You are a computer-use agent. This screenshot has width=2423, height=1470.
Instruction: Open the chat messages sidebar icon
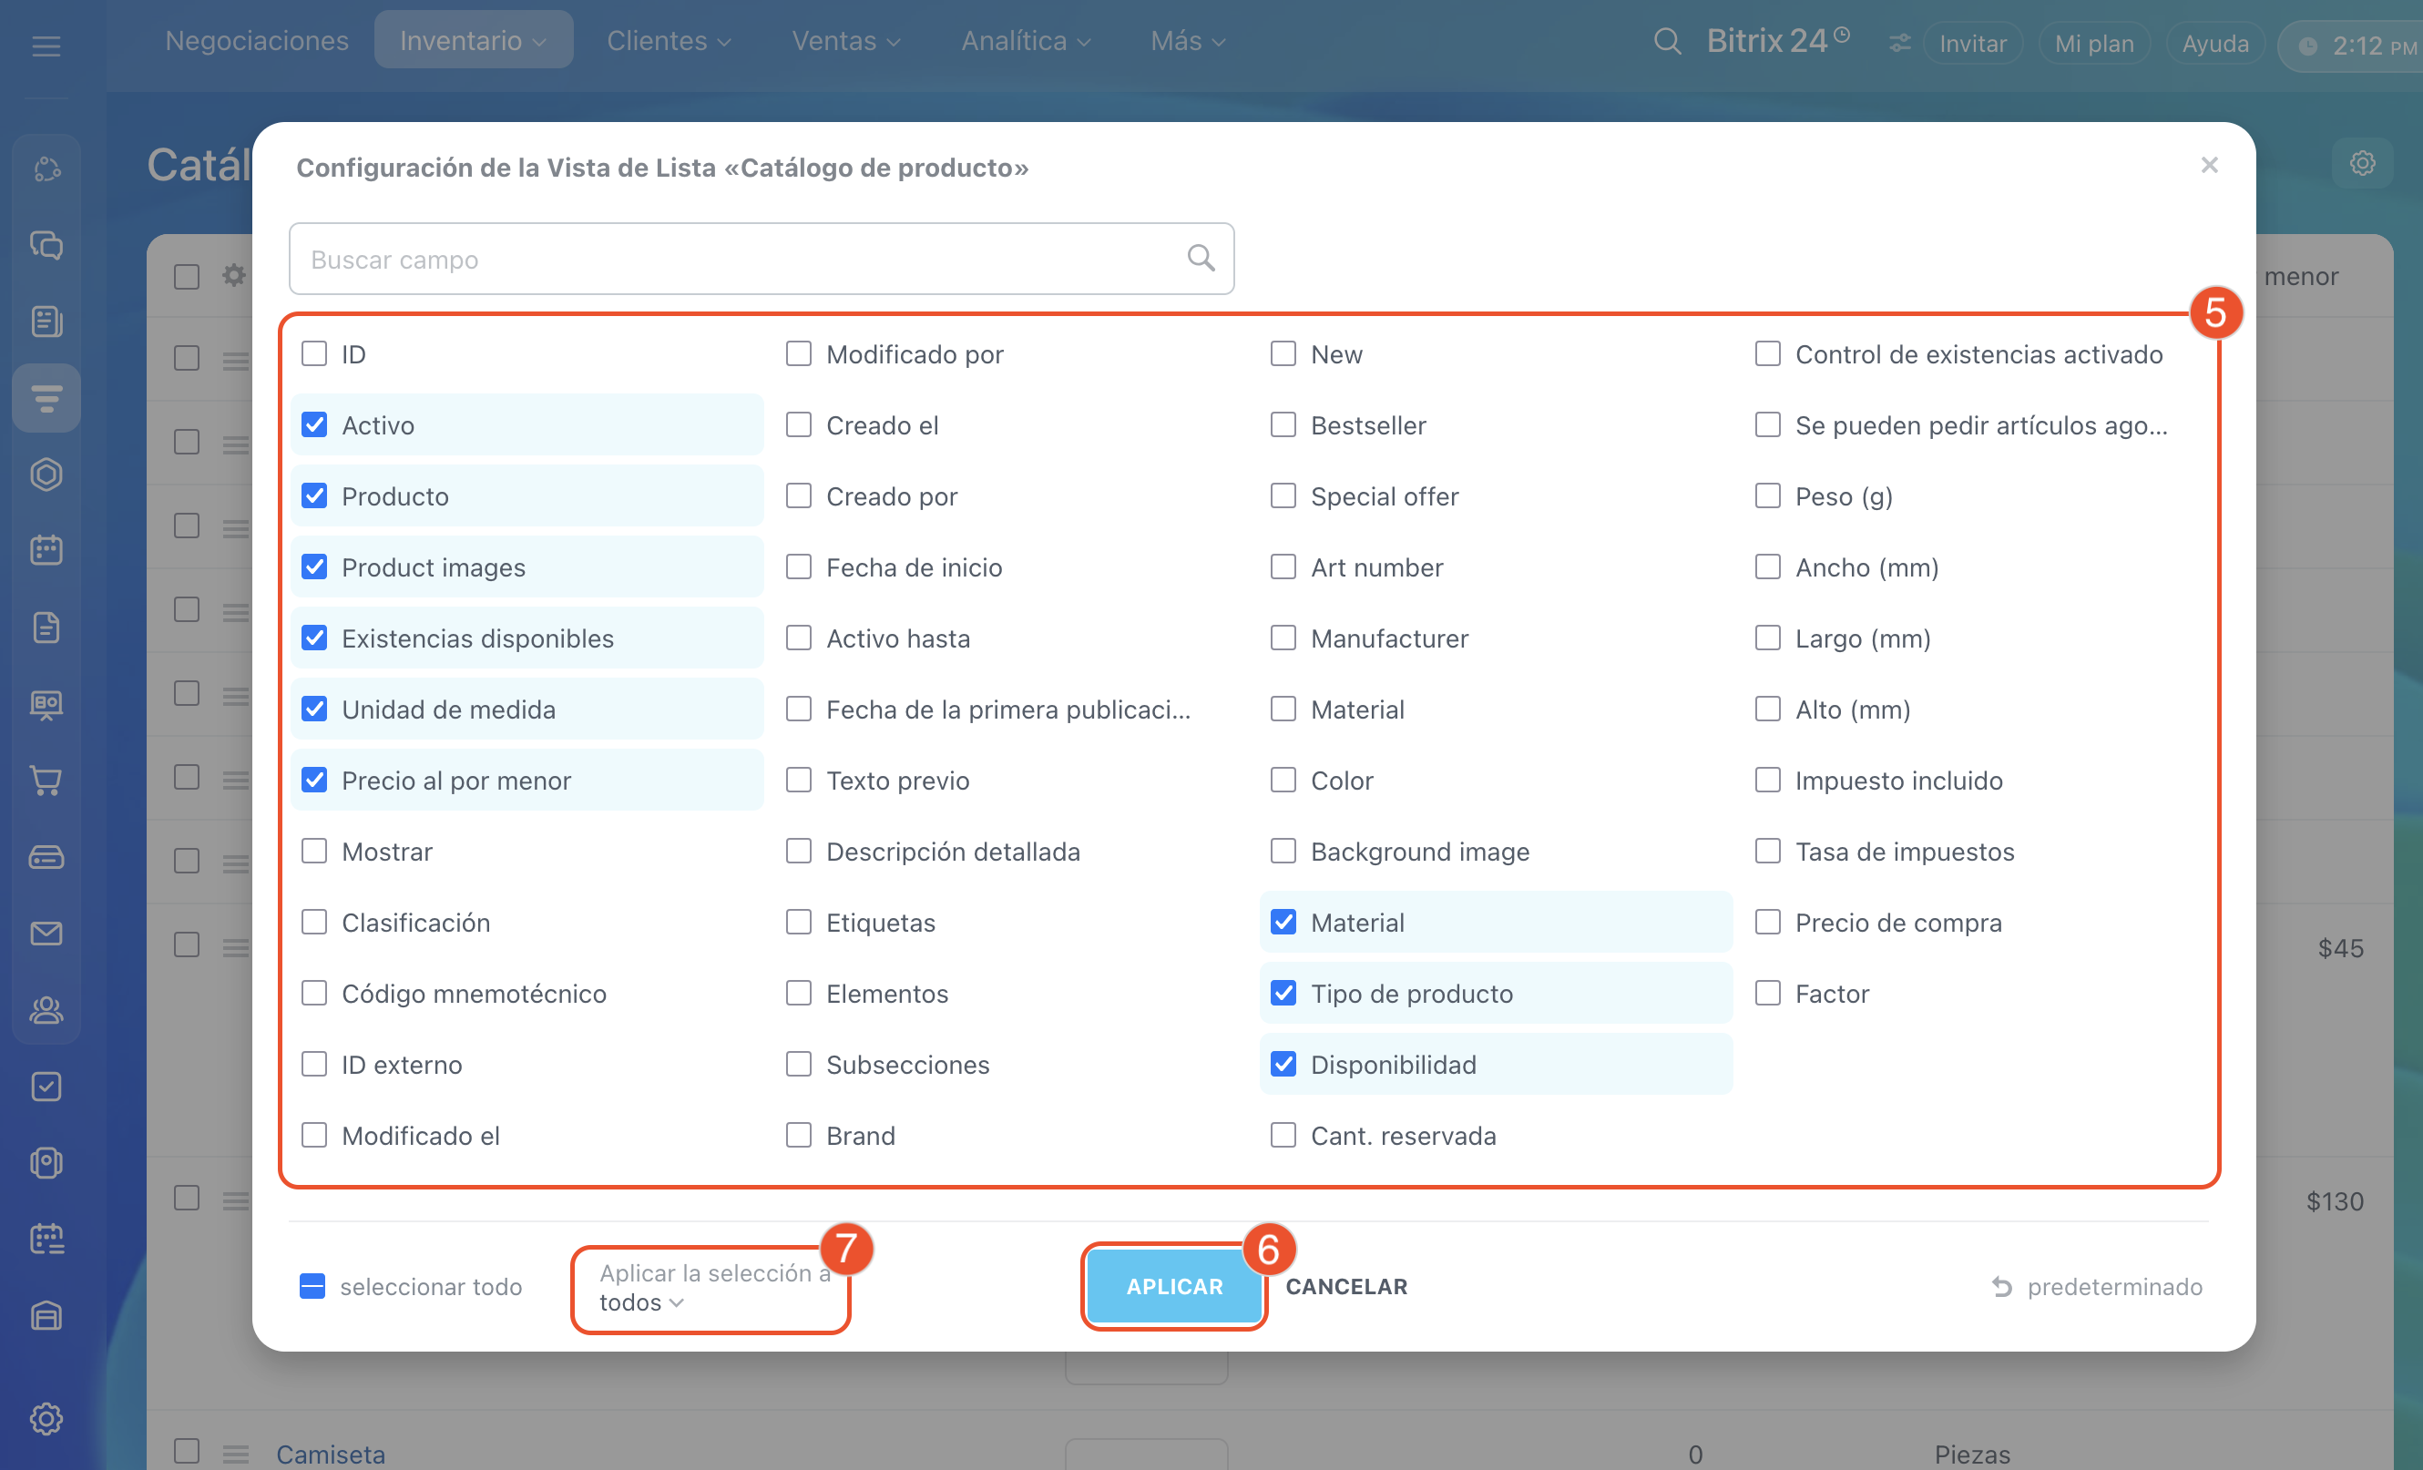[x=46, y=245]
